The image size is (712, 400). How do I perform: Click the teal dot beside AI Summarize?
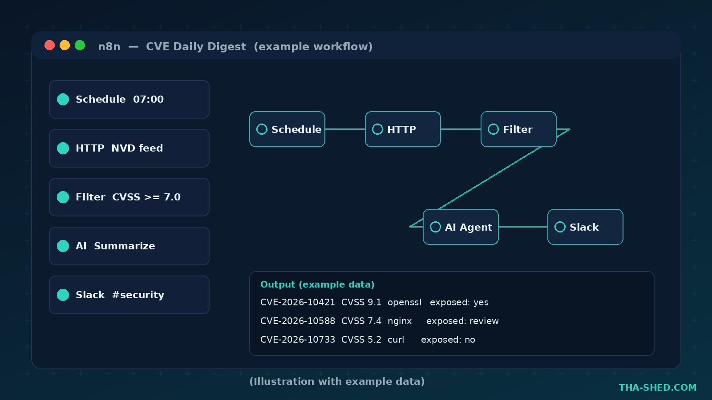click(63, 246)
